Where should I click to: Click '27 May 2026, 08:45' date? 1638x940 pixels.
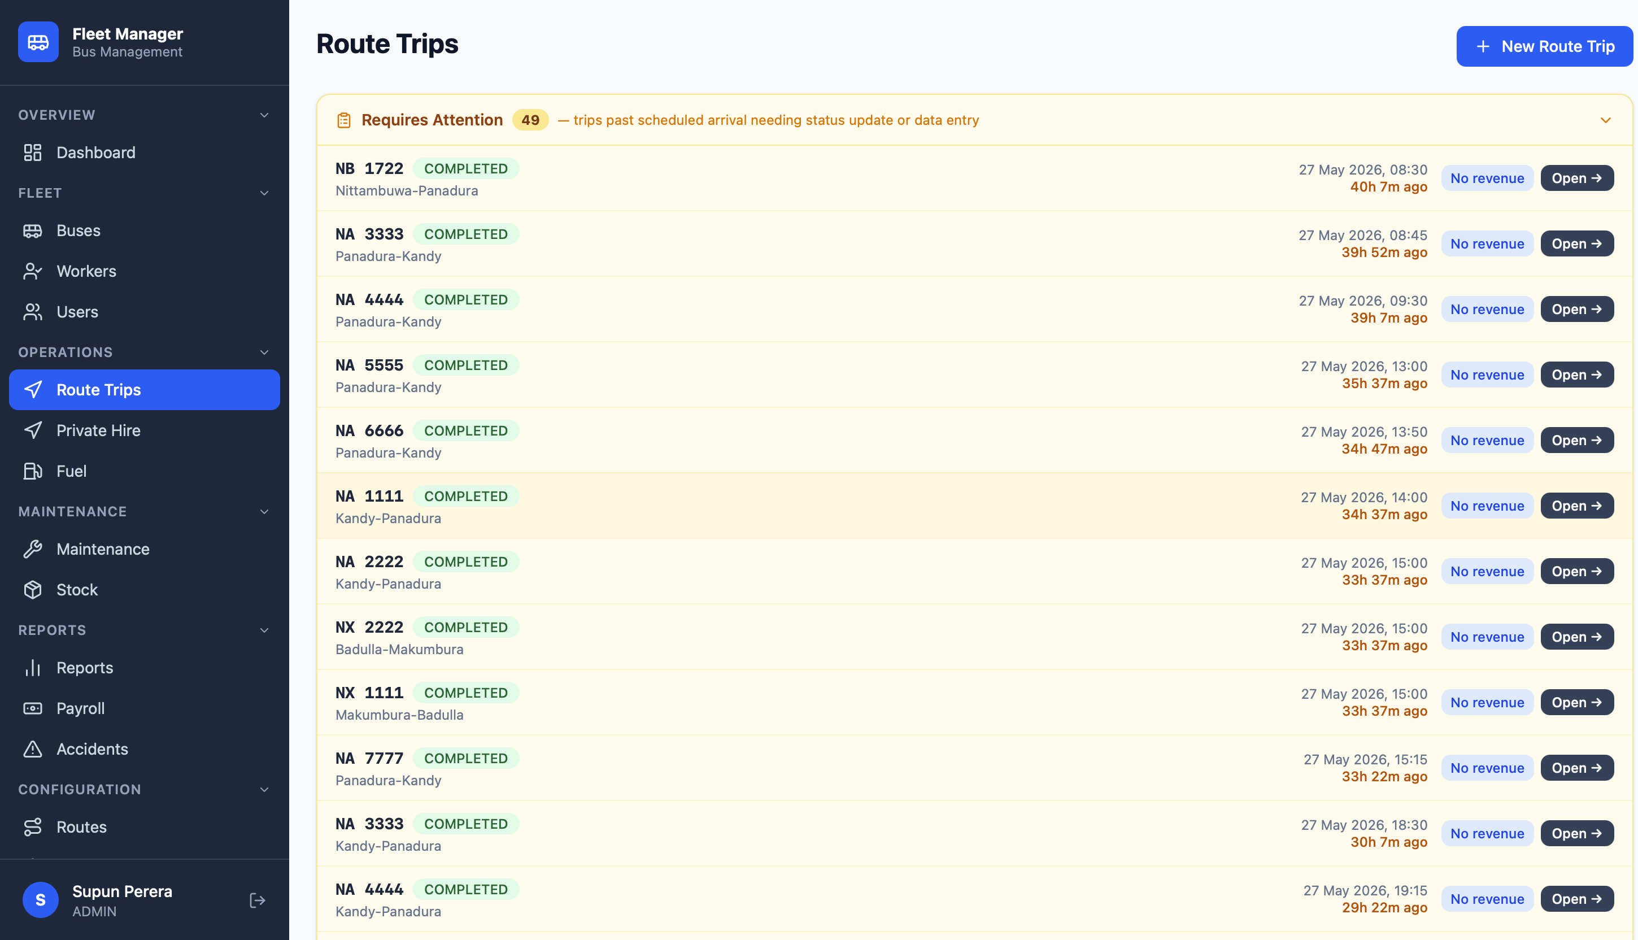click(1362, 236)
